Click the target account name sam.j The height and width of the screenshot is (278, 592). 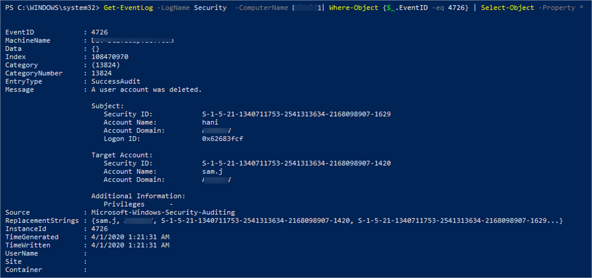click(212, 171)
